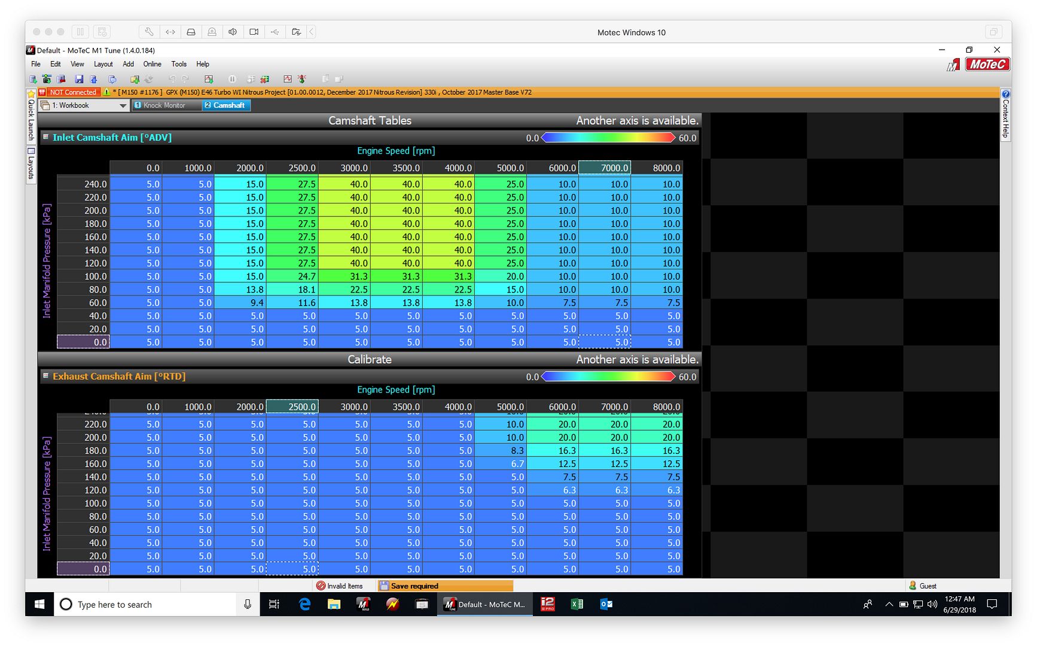Click the green ECU connect icon in toolbar

[x=47, y=79]
